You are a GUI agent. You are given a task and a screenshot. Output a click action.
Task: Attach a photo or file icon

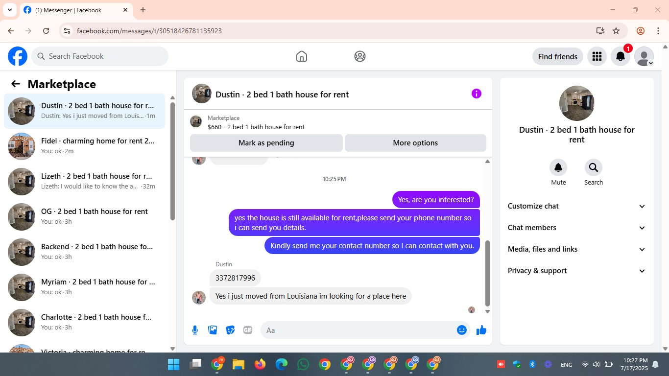click(x=213, y=330)
